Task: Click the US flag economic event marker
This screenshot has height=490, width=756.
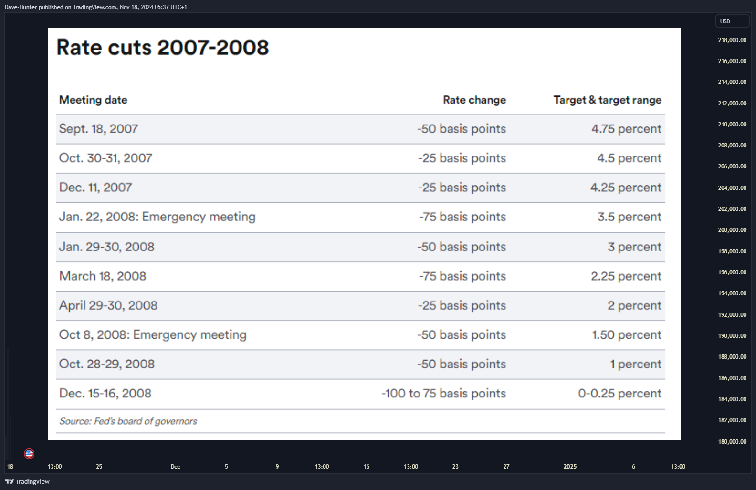Action: click(x=29, y=453)
